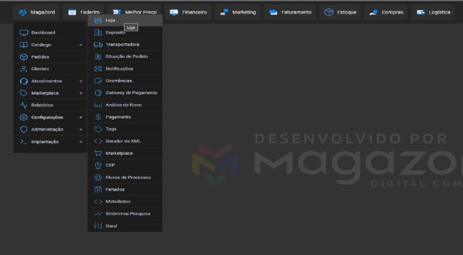
Task: Choose the Feriados label
Action: pyautogui.click(x=115, y=189)
